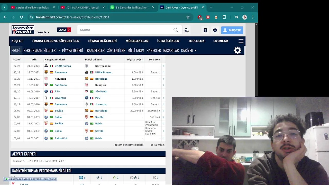Expand transfer details arrow for 01.07.2016 row
329x185 pixels.
163,104
